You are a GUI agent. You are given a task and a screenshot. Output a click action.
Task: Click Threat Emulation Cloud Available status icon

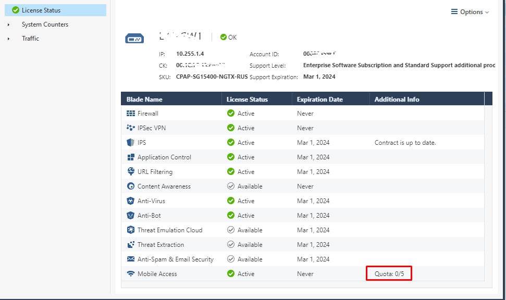tap(231, 230)
